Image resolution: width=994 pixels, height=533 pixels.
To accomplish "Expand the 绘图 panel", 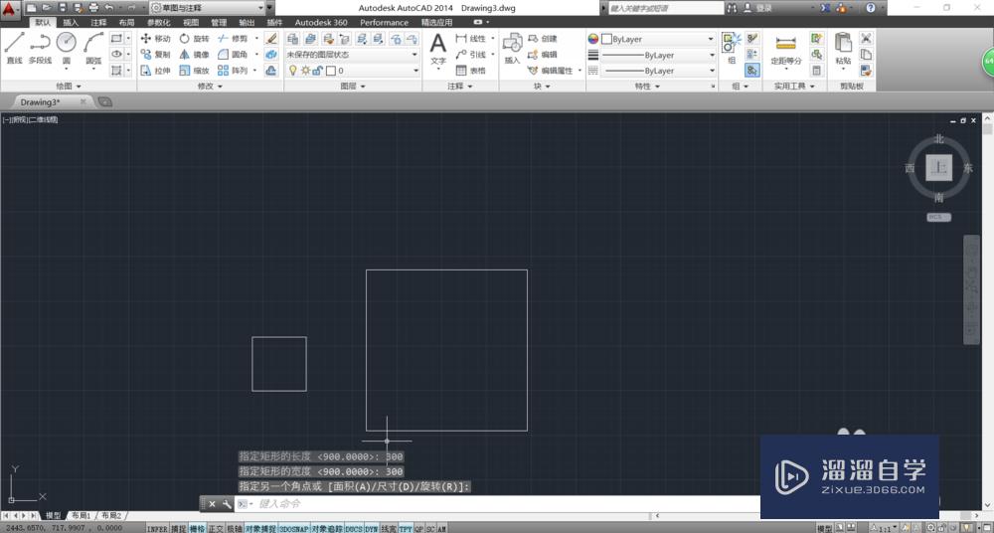I will 69,86.
